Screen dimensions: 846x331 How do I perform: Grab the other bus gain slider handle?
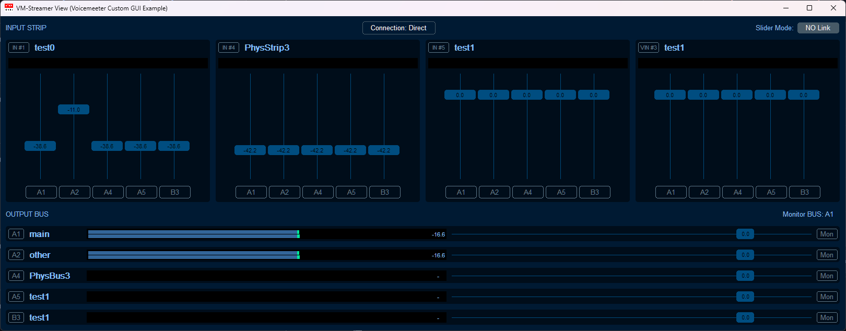pyautogui.click(x=745, y=255)
